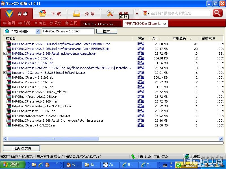This screenshot has height=169, width=226.
Task: Click the 29.01 MB size cell
Action: coord(161,73)
